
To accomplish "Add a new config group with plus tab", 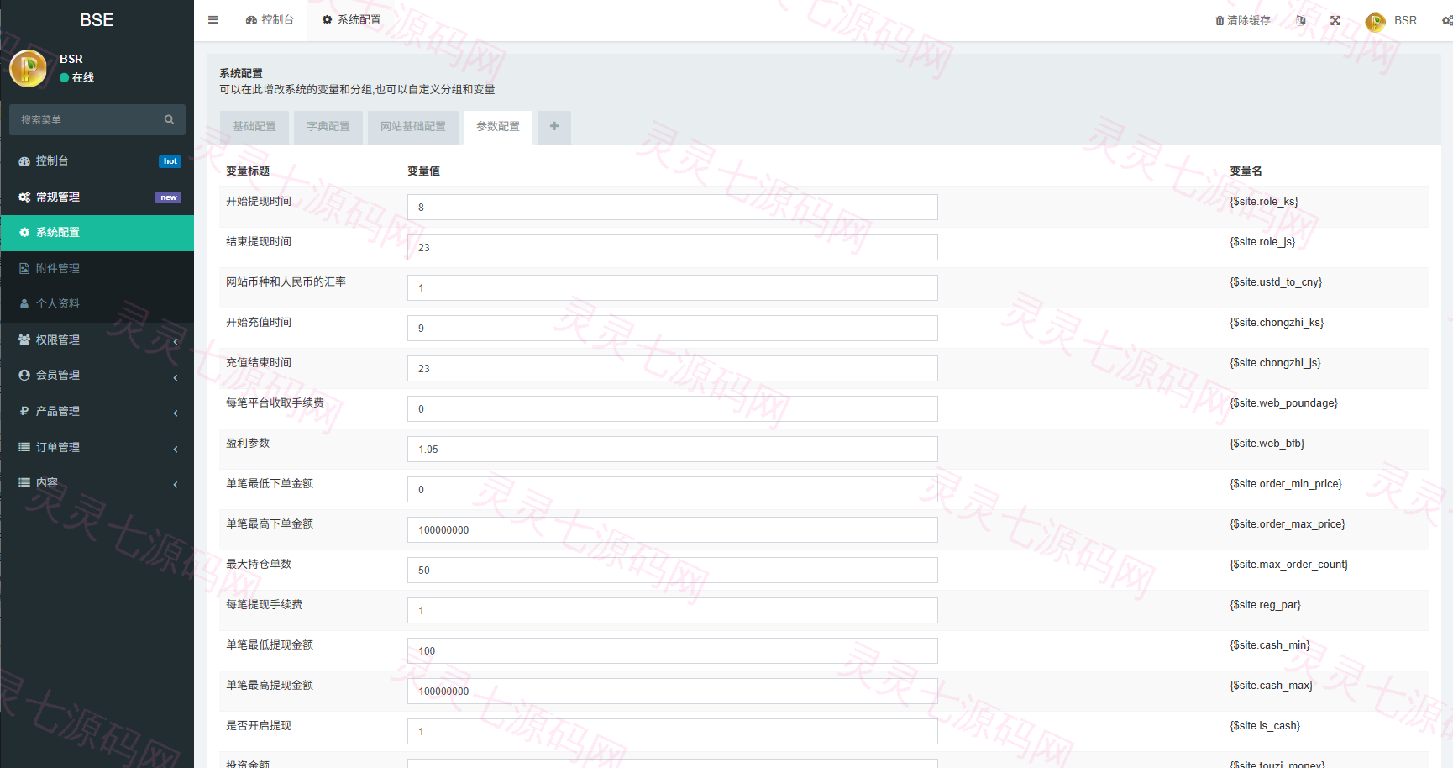I will [554, 127].
